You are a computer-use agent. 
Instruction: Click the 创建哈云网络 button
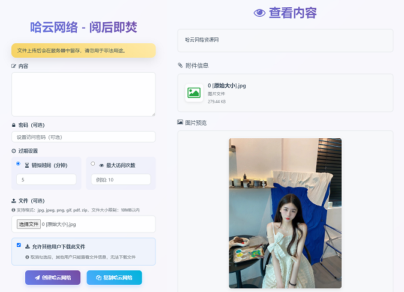(x=53, y=278)
